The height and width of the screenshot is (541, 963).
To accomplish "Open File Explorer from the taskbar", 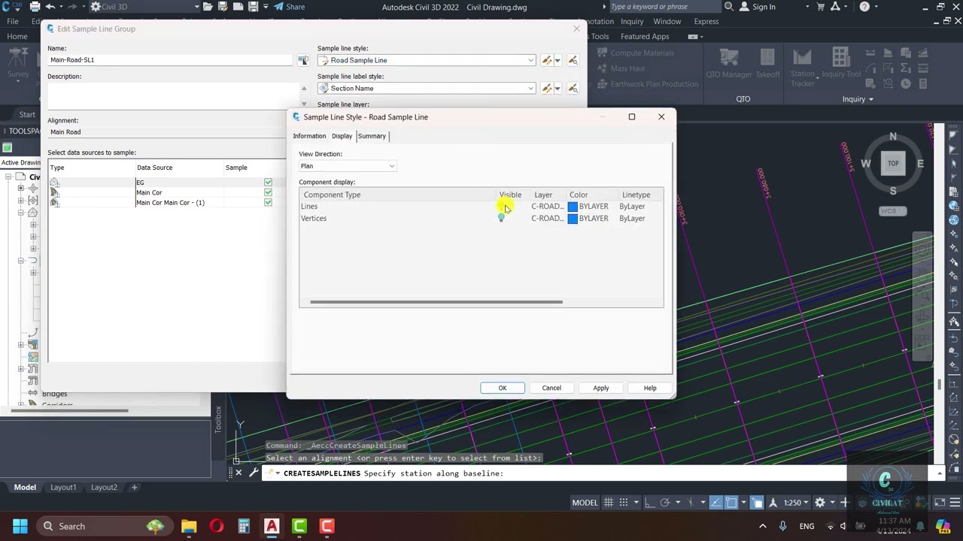I will pyautogui.click(x=189, y=526).
